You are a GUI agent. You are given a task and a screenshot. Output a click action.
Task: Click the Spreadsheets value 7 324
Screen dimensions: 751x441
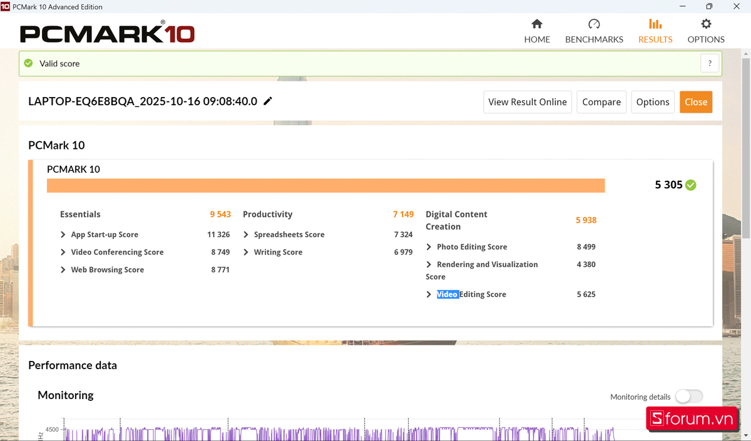click(403, 235)
